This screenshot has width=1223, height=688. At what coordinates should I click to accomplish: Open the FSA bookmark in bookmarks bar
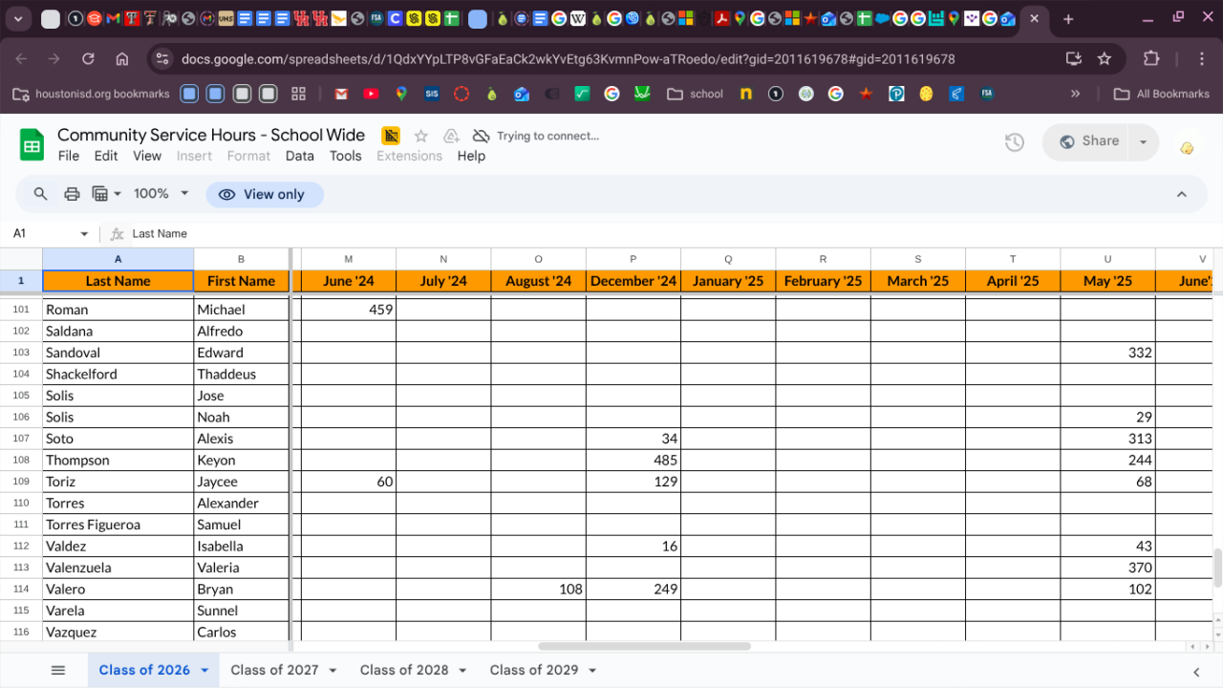point(986,94)
